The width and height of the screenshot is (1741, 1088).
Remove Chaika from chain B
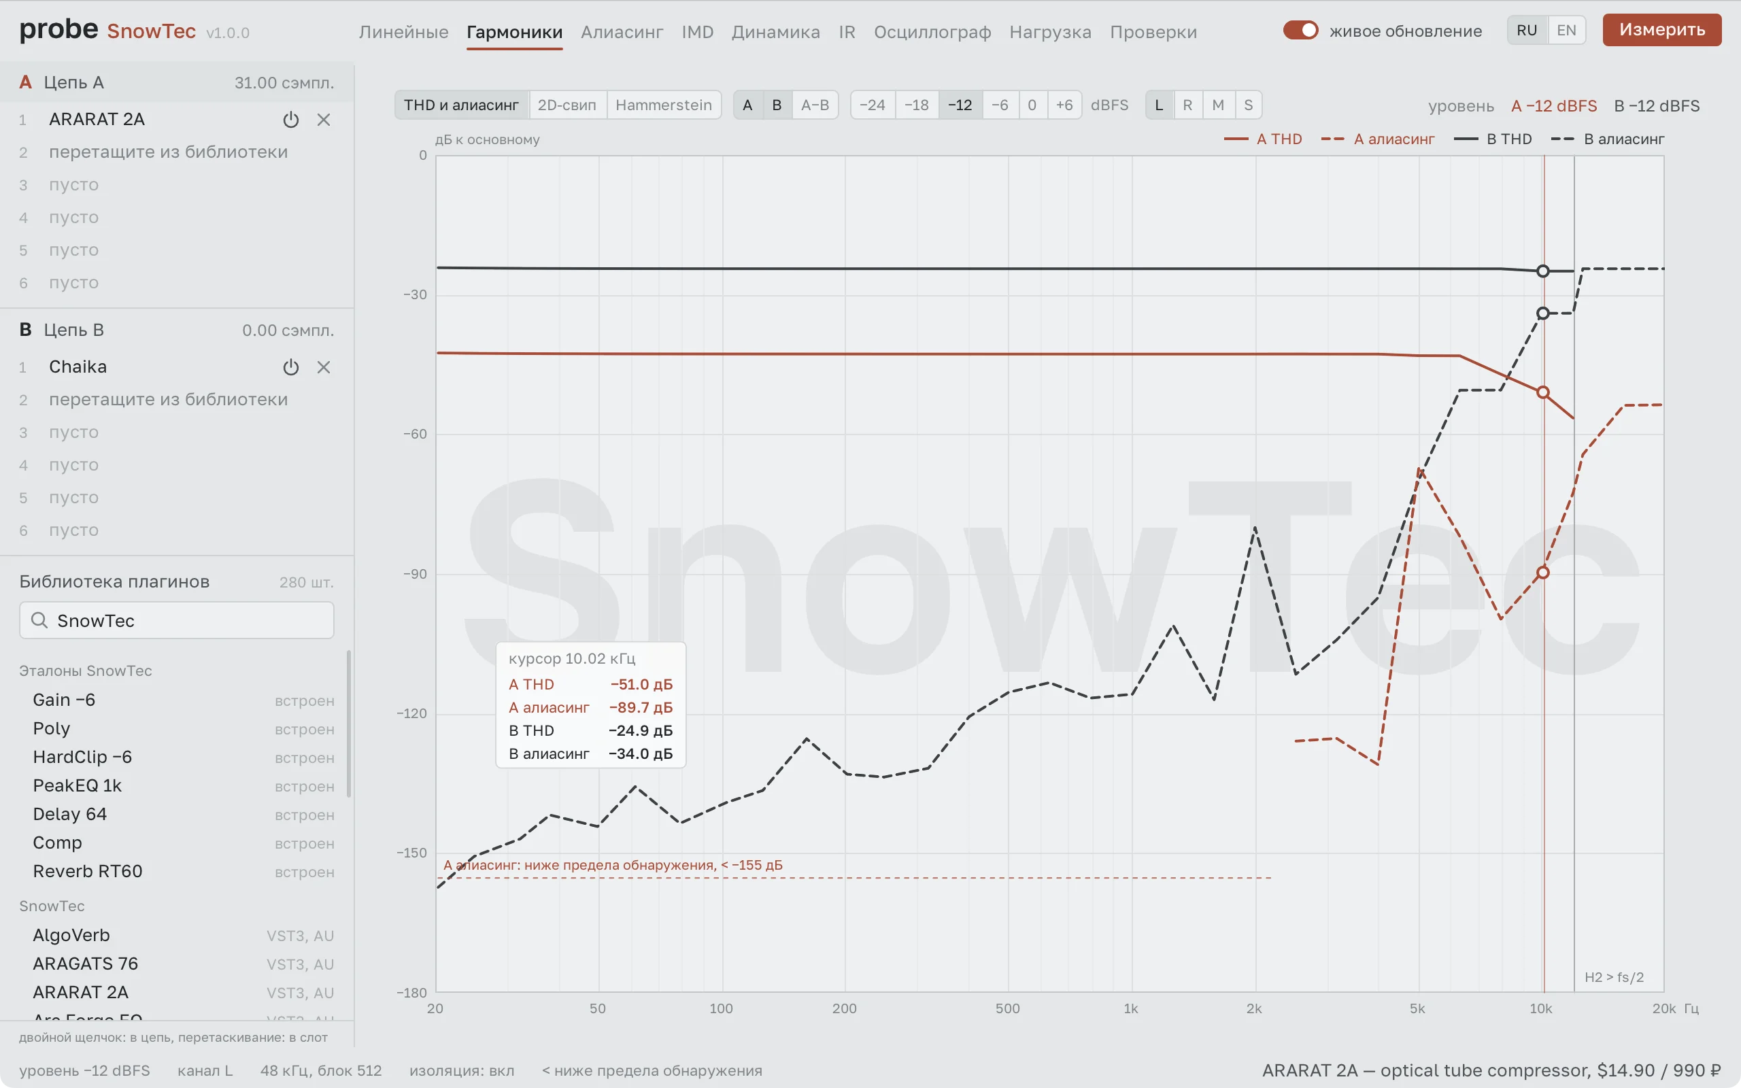(x=324, y=367)
